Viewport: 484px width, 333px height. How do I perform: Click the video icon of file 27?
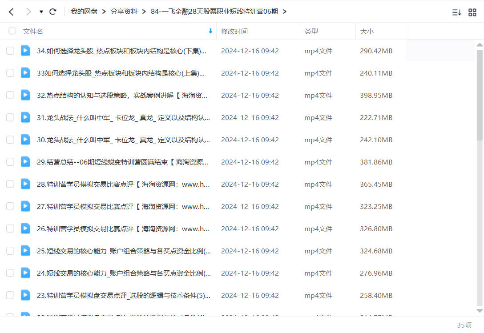pos(25,206)
